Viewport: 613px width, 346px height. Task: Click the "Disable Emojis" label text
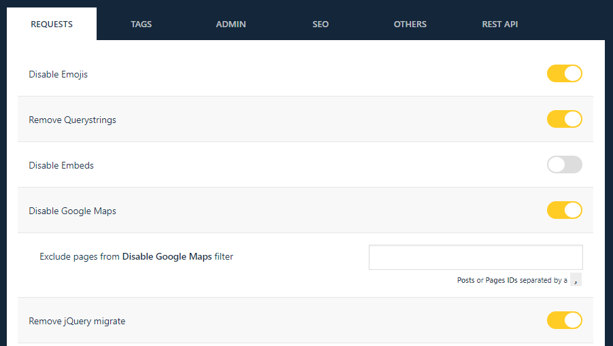[58, 74]
